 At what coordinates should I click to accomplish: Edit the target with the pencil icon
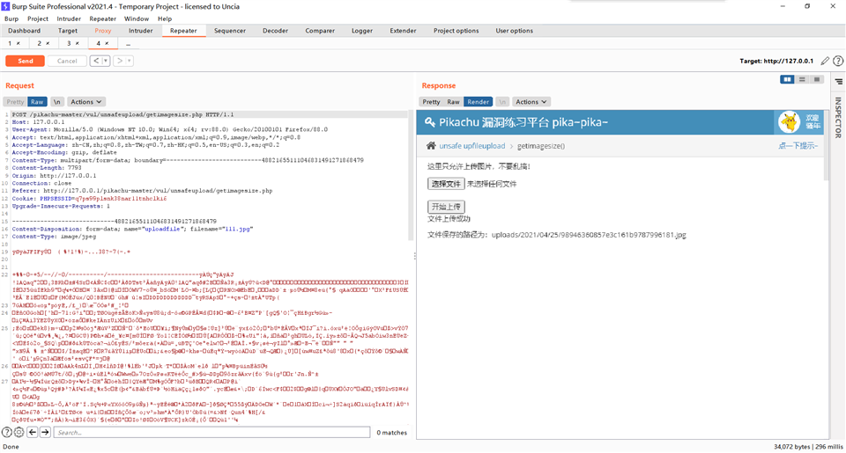coord(825,61)
